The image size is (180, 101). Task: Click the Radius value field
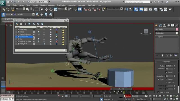(x=169, y=66)
